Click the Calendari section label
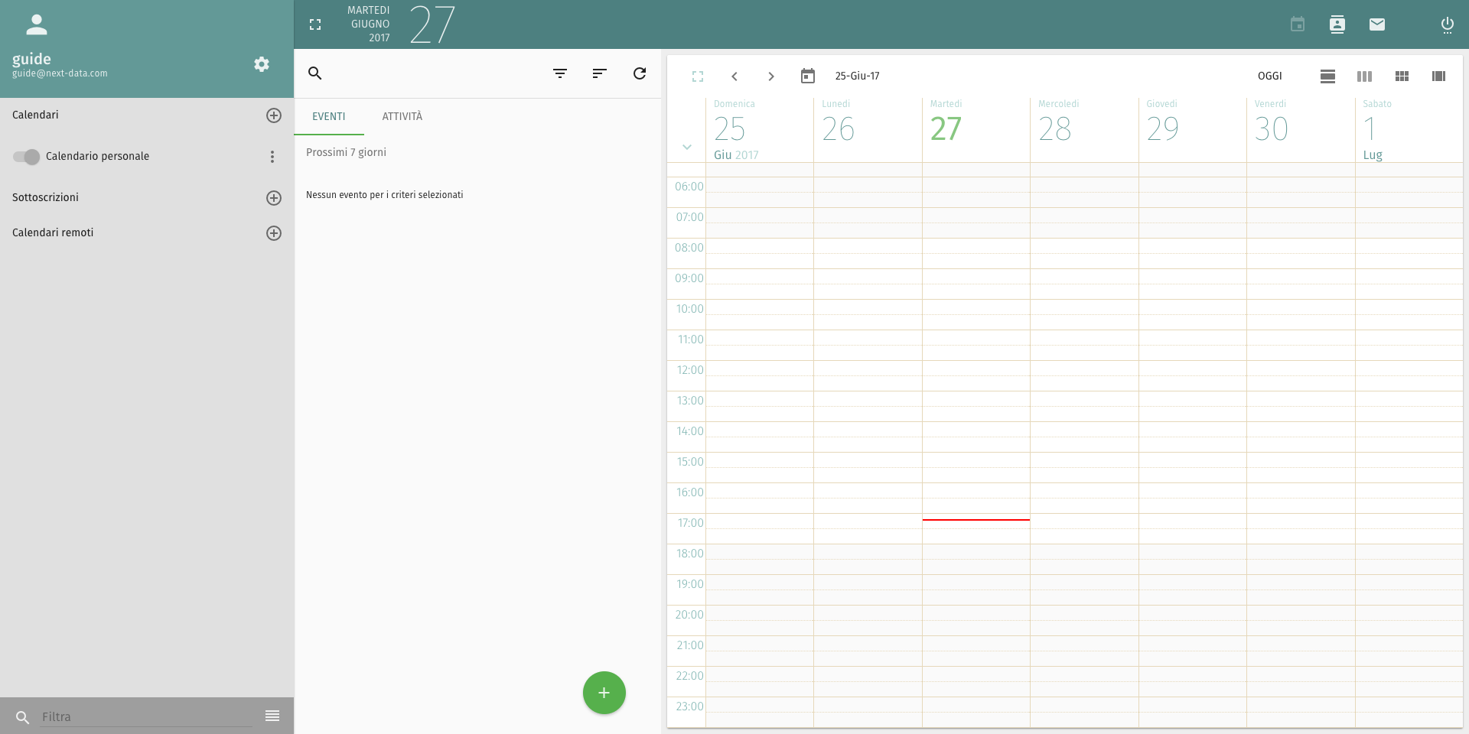1469x734 pixels. tap(35, 115)
